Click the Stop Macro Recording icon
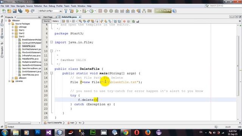Screen dimensions: 242x136 point(129,21)
